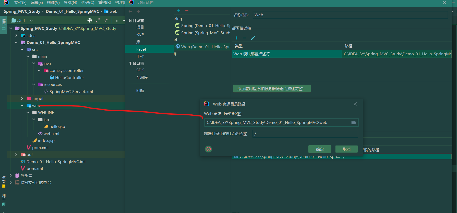
Task: Collapse the web folder node
Action: pos(22,105)
